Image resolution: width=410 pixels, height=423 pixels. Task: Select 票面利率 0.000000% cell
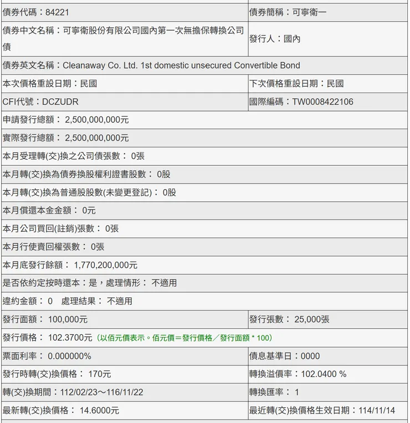(125, 356)
